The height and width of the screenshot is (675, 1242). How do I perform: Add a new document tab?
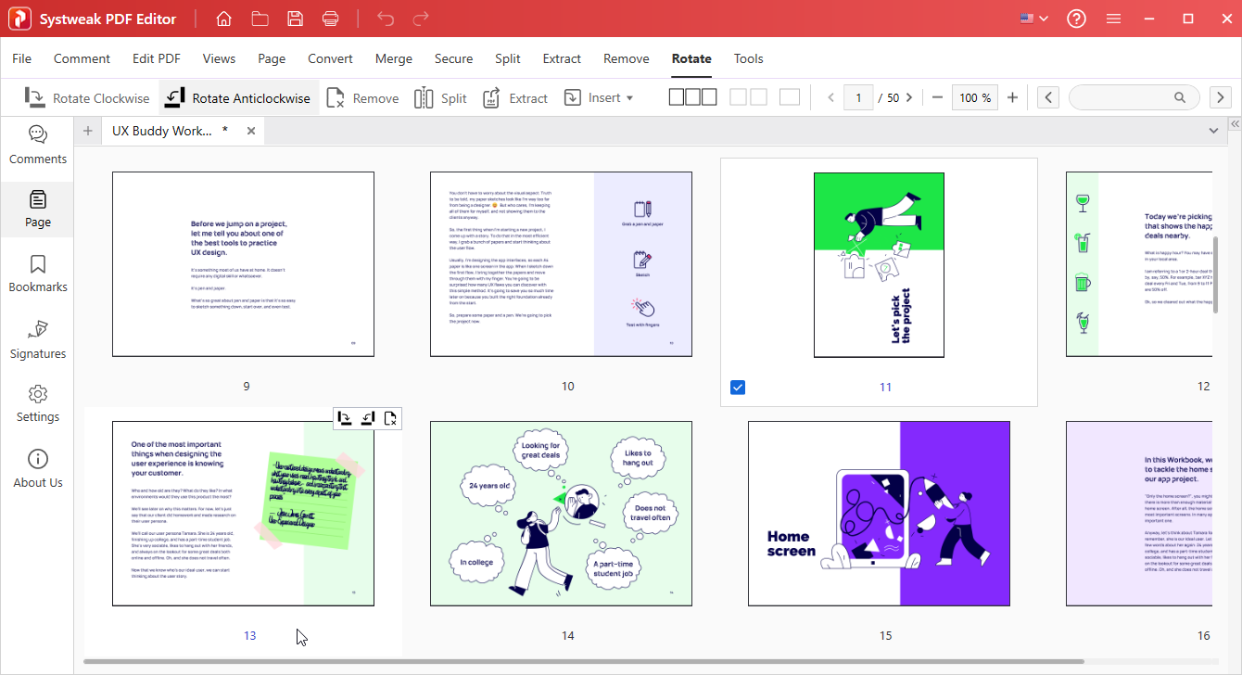point(88,131)
